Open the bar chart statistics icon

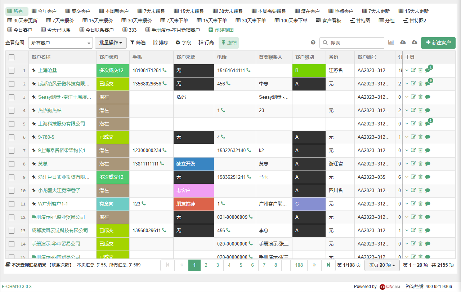pos(391,43)
